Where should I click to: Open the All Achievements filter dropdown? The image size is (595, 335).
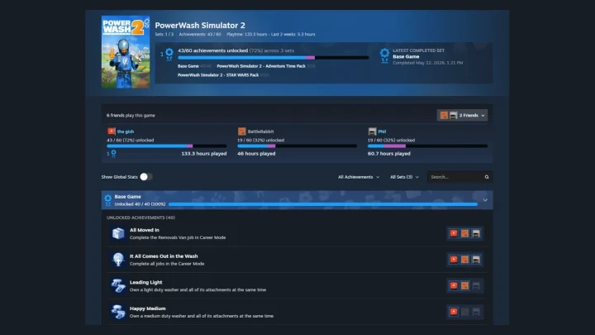pos(359,177)
